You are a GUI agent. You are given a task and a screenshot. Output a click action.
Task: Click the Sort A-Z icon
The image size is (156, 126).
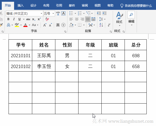pyautogui.click(x=101, y=25)
